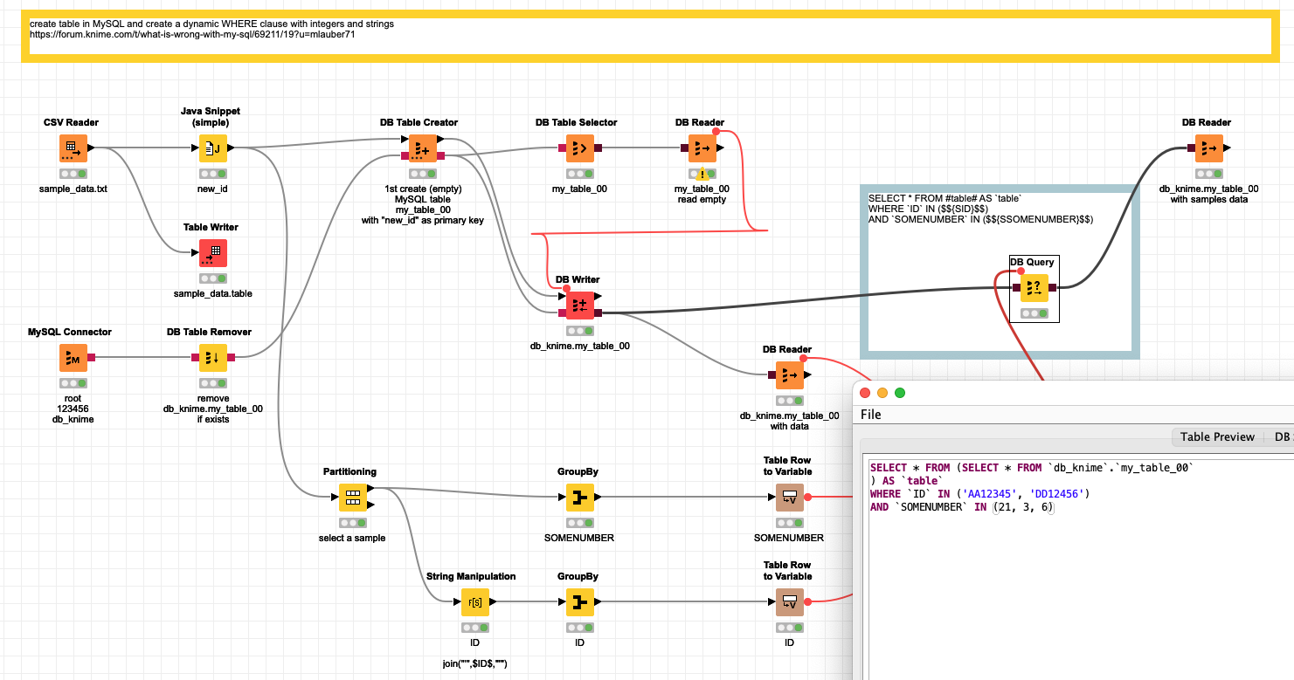Switch to the Table Preview tab
1294x680 pixels.
[x=1216, y=436]
